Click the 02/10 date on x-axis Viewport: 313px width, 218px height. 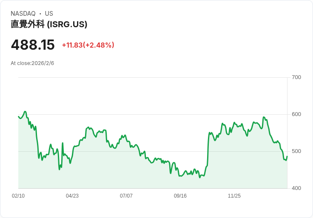click(18, 196)
